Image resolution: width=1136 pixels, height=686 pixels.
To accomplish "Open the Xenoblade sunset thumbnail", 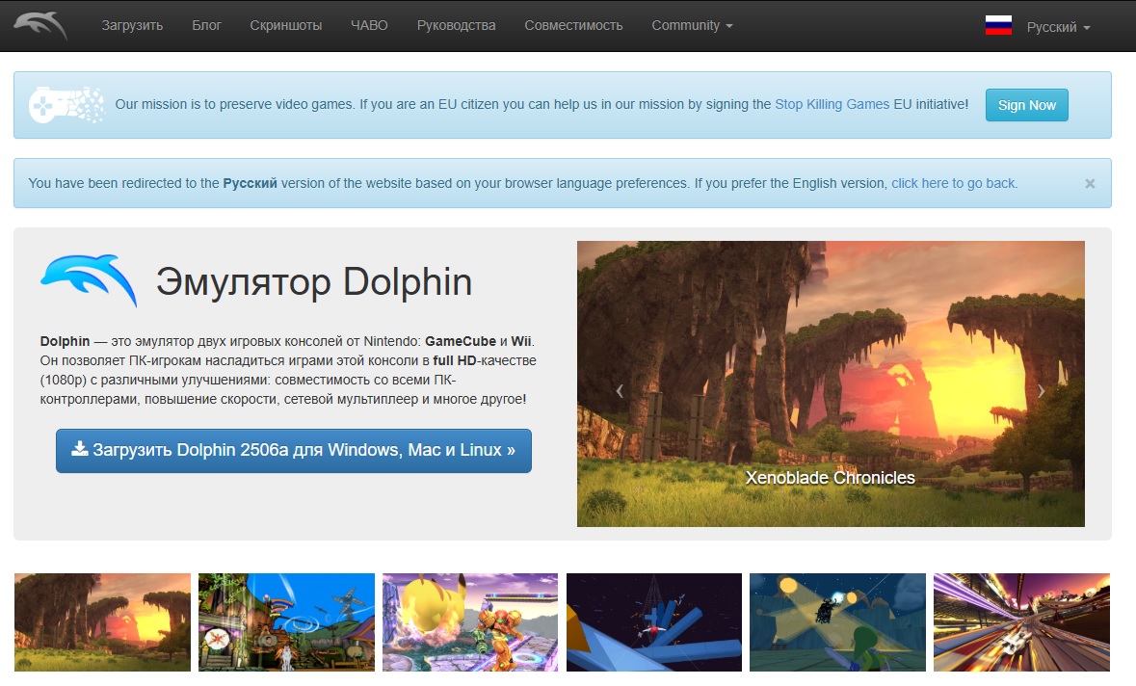I will point(102,622).
